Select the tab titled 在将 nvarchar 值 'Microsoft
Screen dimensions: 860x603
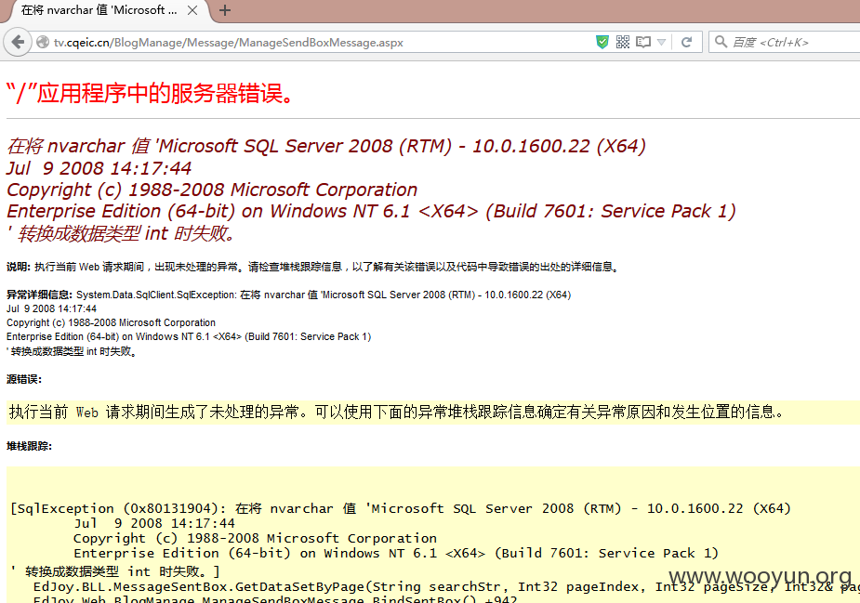pos(99,10)
